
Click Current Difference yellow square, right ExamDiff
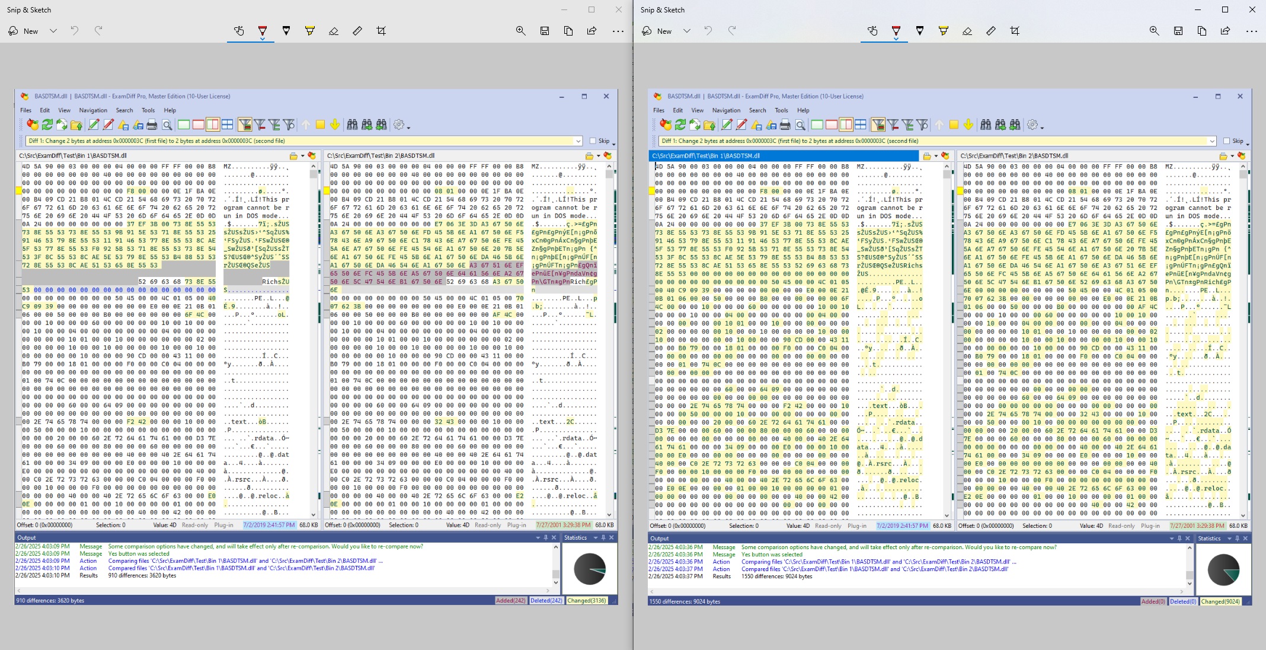point(954,125)
